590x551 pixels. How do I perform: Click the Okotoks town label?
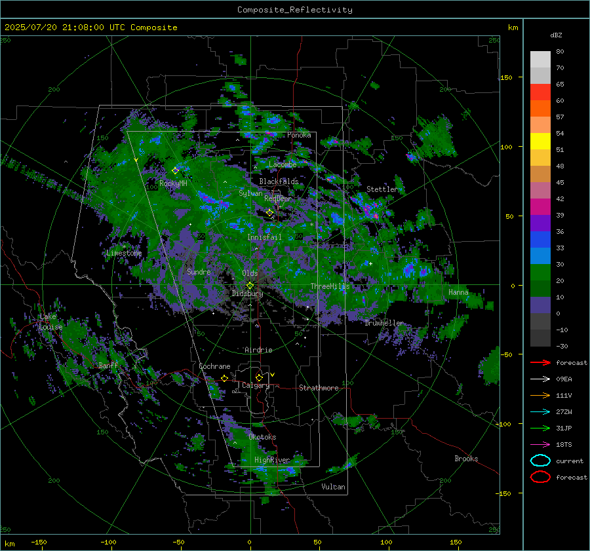262,437
